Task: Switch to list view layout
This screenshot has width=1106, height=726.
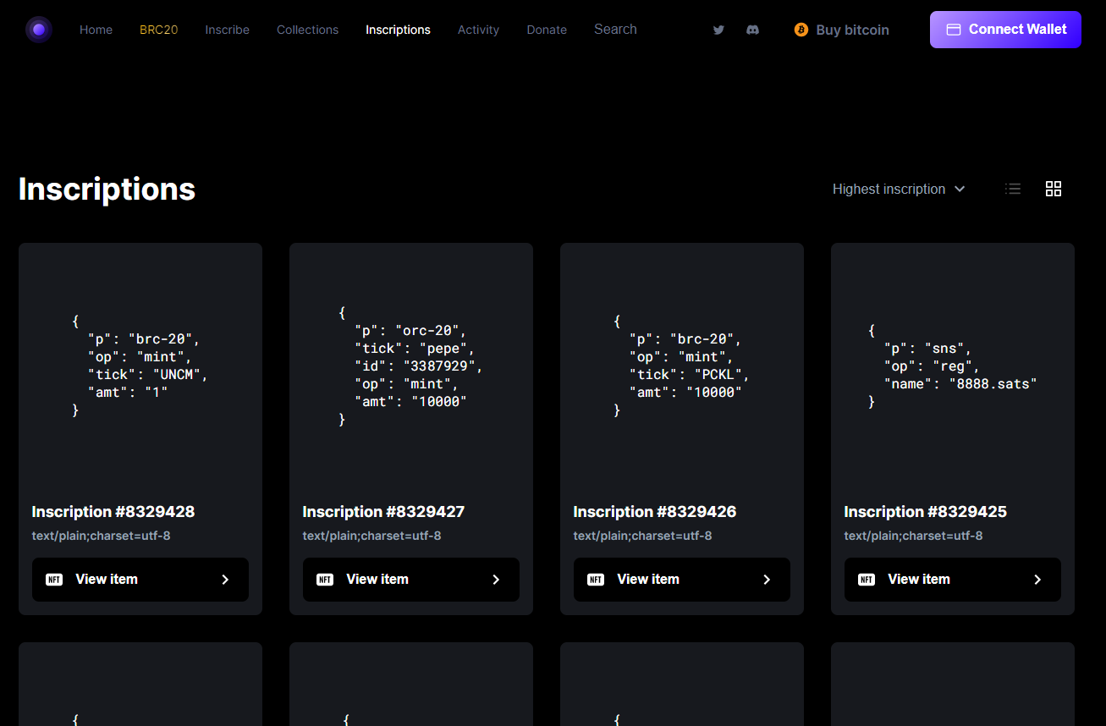Action: [1012, 189]
